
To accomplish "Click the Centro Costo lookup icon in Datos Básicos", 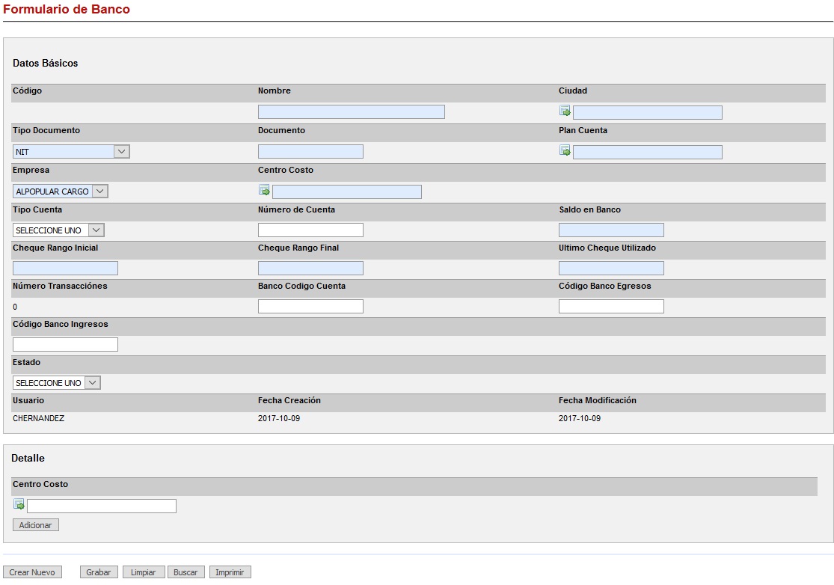I will 264,190.
